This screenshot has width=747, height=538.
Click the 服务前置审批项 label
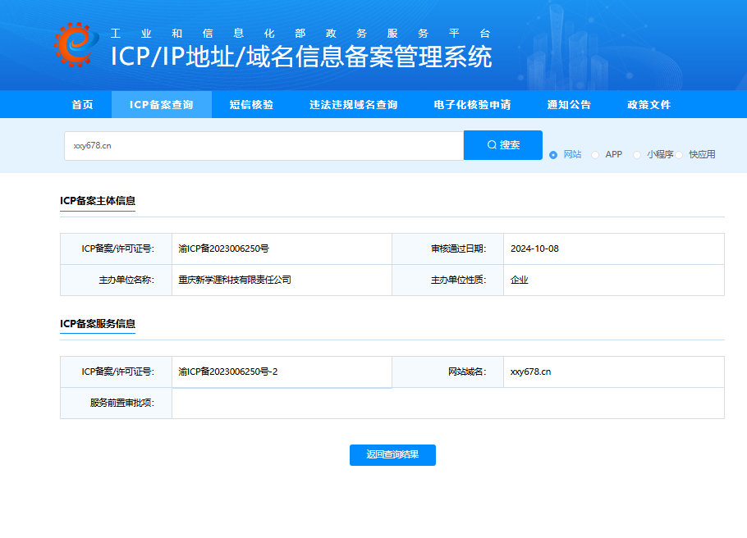(x=122, y=403)
